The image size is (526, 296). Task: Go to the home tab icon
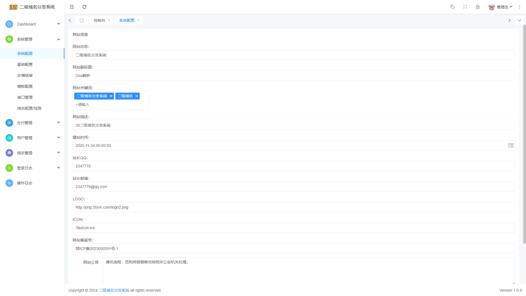point(82,20)
